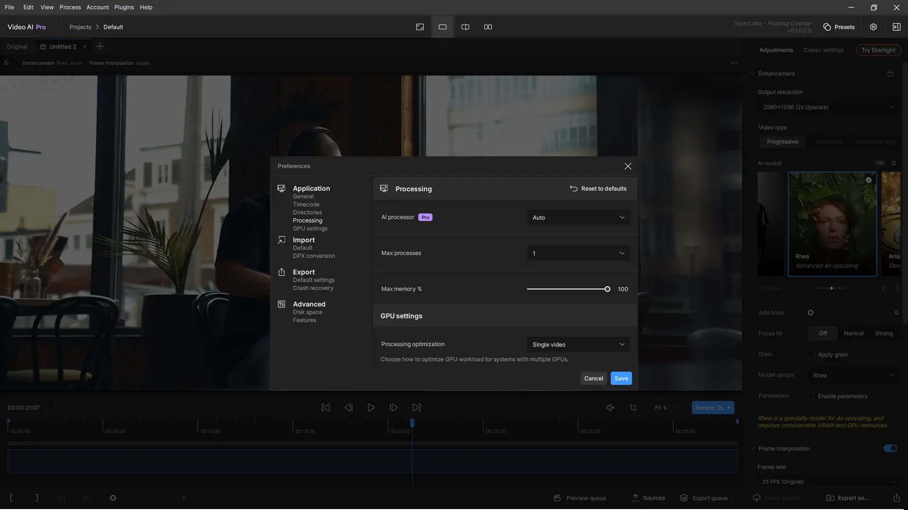Image resolution: width=908 pixels, height=510 pixels.
Task: Select the split view icon
Action: pyautogui.click(x=465, y=27)
